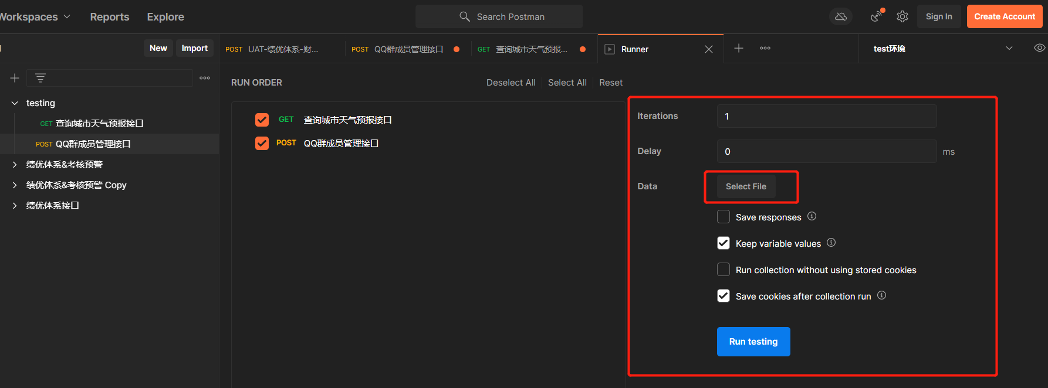Select sidebar request POST QQ群成员管理接口
Screen dimensions: 1048x388
tap(109, 144)
